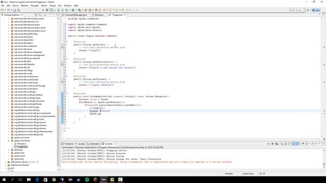Click the Open Perspective icon
326x183 pixels.
[308, 10]
